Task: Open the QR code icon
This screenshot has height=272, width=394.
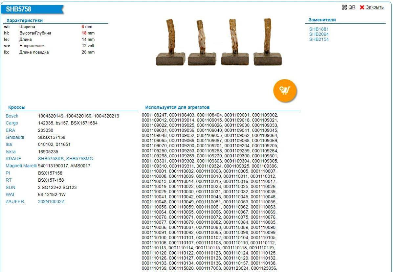Action: click(344, 7)
